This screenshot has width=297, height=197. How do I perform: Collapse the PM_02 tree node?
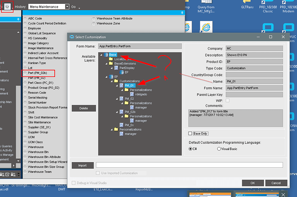(117, 99)
